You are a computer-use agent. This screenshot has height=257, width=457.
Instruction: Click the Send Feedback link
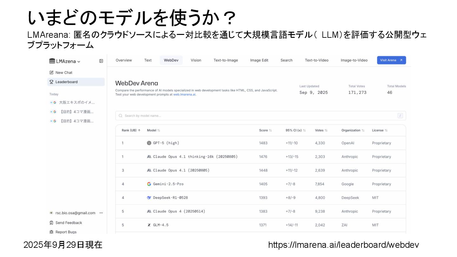pos(69,223)
